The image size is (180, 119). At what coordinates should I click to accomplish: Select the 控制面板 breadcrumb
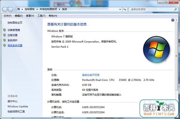[x=30, y=9]
